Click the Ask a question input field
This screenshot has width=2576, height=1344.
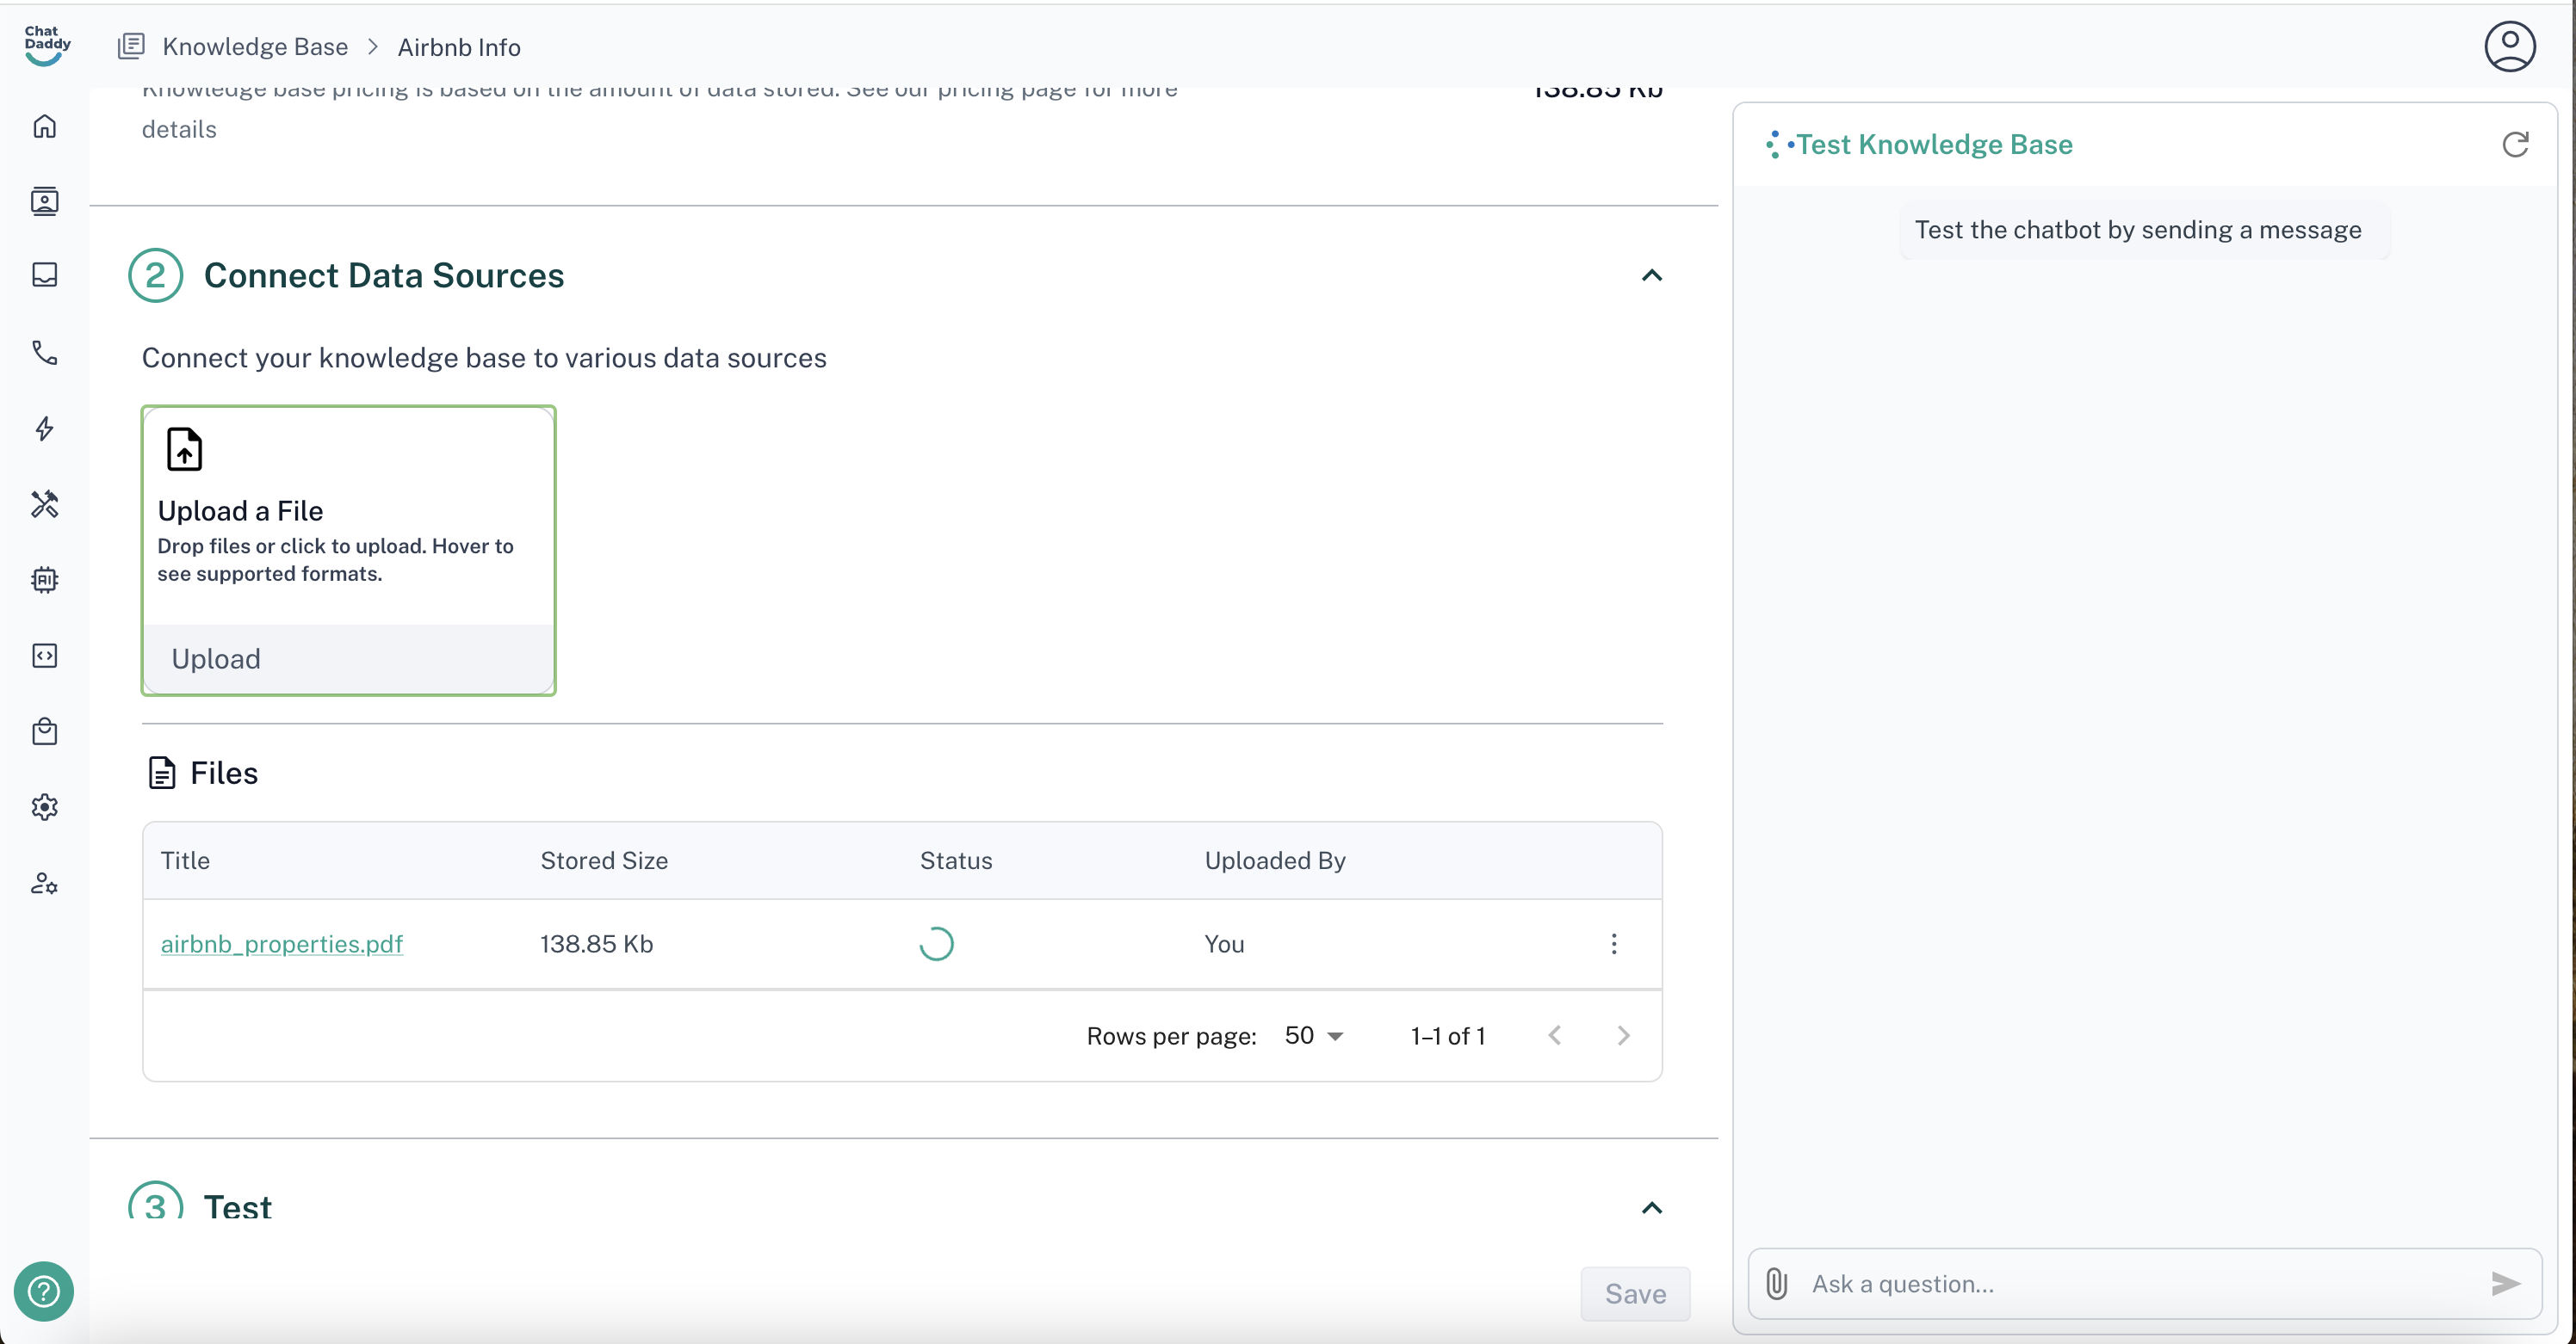coord(2140,1284)
